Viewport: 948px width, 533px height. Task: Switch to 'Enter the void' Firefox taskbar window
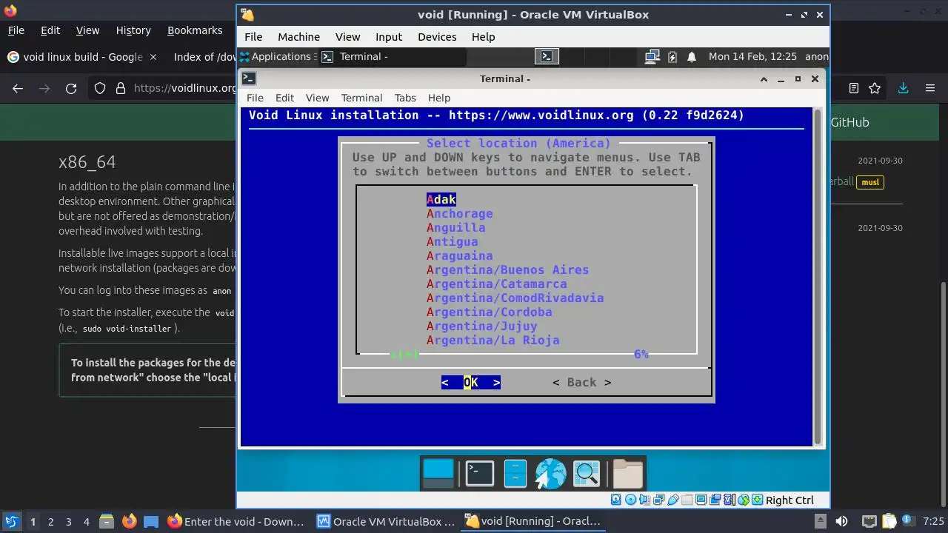point(236,521)
